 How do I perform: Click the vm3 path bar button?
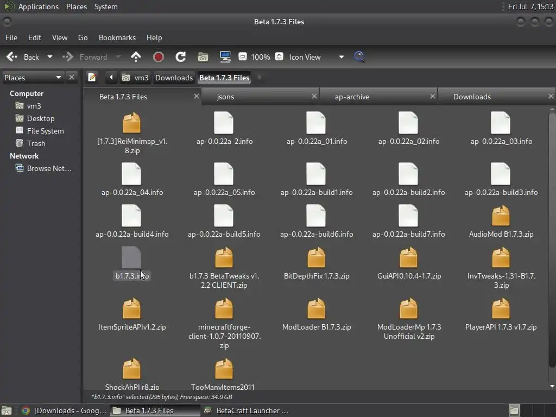pyautogui.click(x=135, y=77)
